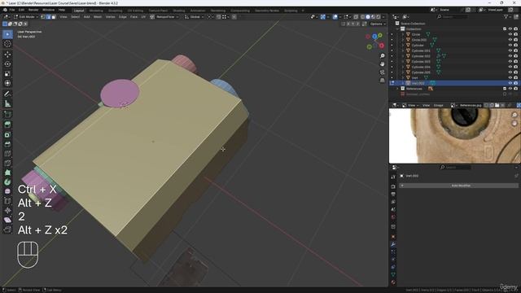Select the Spin tool

pyautogui.click(x=7, y=182)
